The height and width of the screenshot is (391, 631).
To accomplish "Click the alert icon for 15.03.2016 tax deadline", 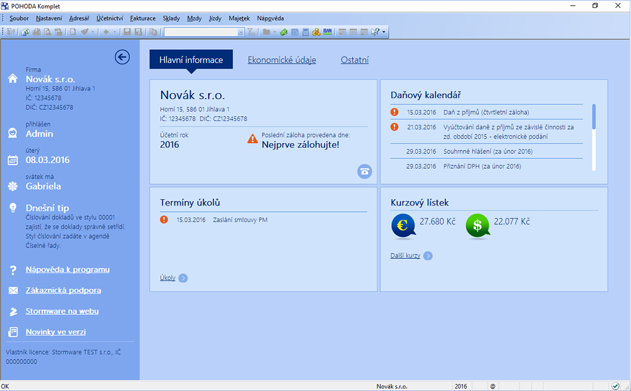I will [x=394, y=112].
